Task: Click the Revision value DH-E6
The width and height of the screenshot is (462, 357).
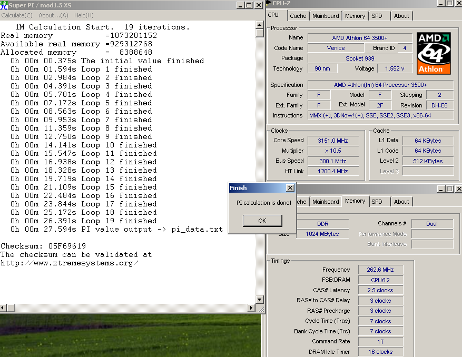Action: tap(439, 105)
